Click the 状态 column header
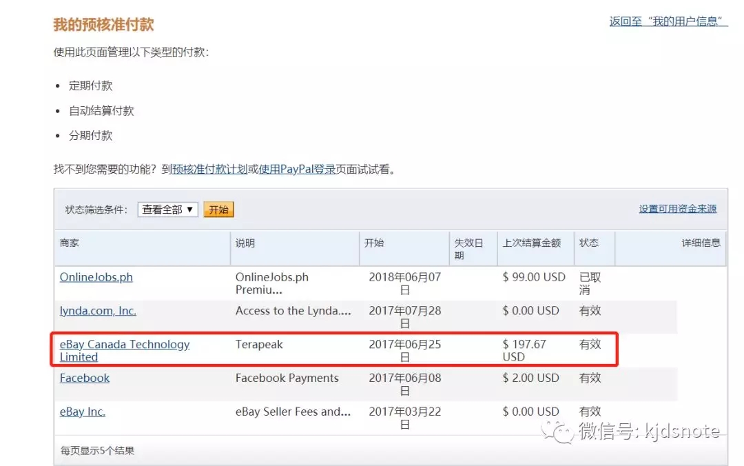744x466 pixels. pos(589,243)
